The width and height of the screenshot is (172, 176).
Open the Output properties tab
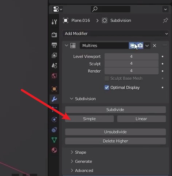pyautogui.click(x=54, y=45)
